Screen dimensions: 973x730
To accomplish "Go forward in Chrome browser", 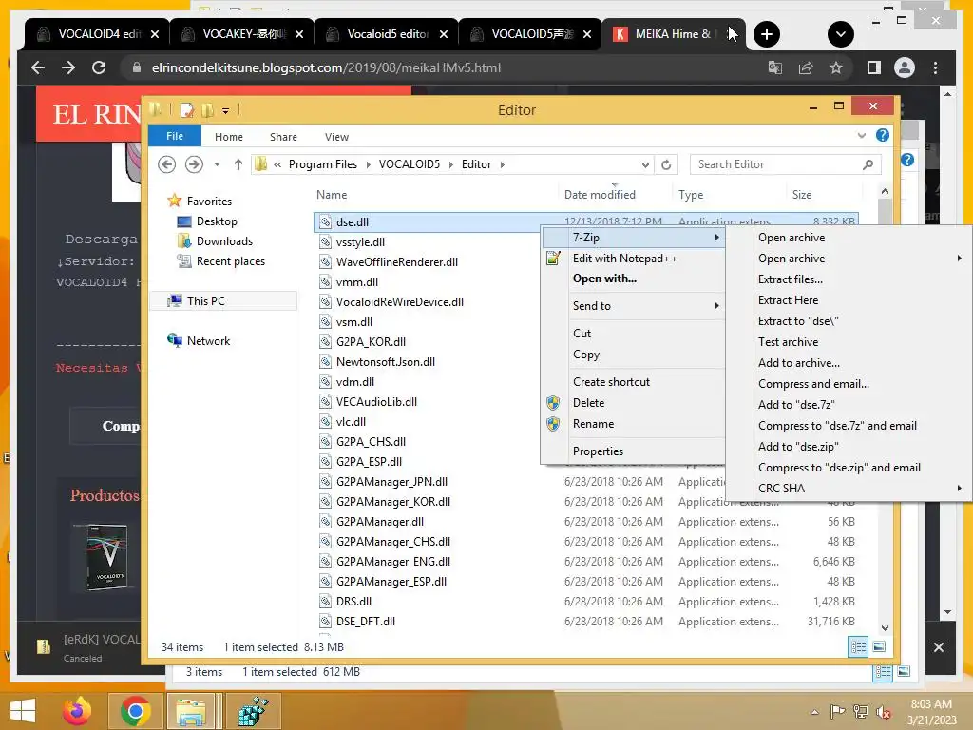I will pos(68,67).
